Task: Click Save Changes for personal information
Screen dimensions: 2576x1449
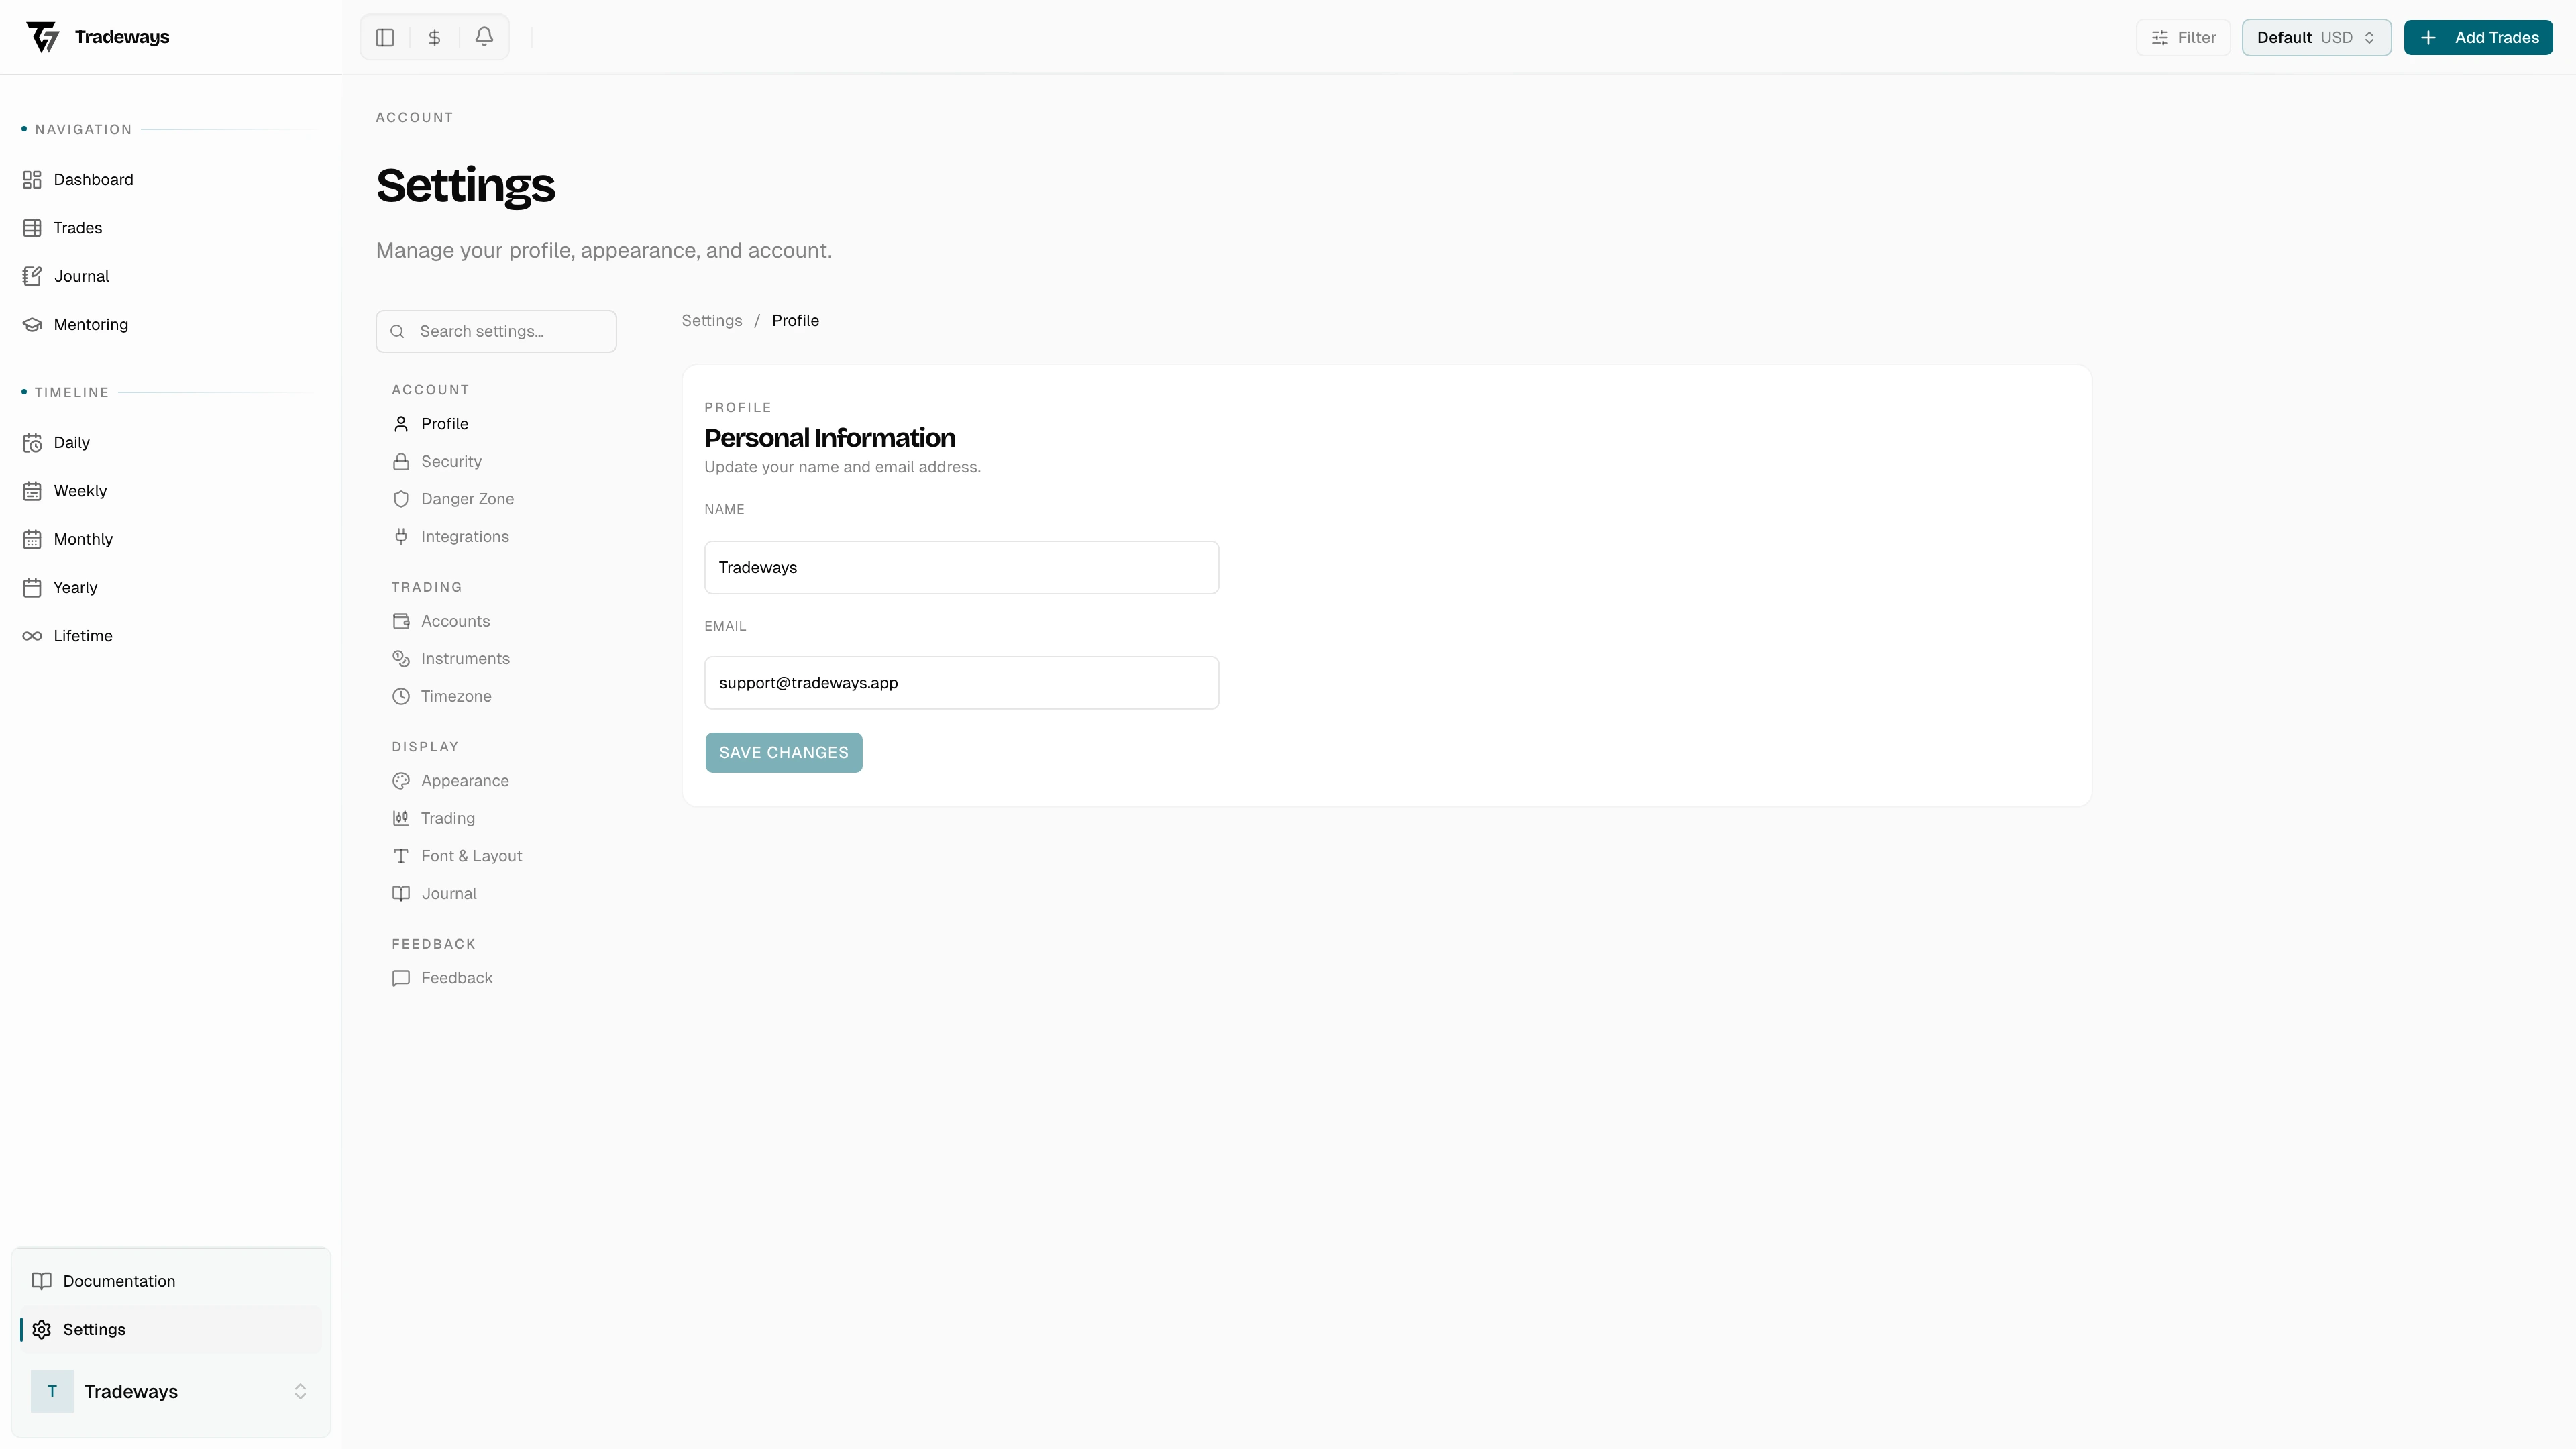Action: click(783, 752)
